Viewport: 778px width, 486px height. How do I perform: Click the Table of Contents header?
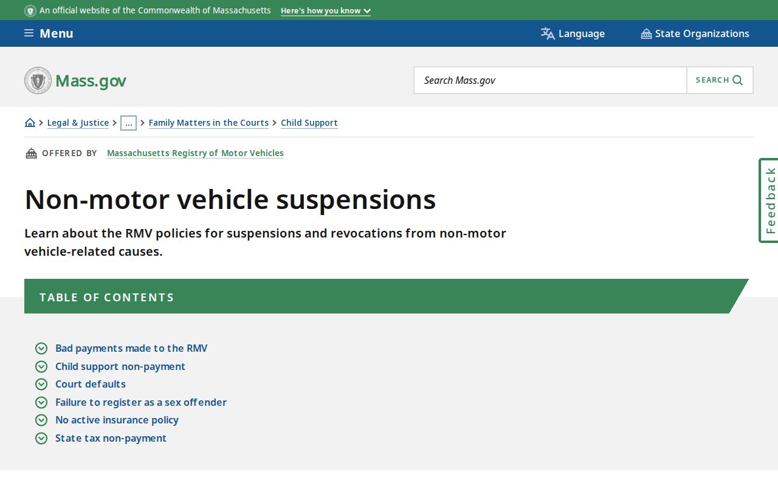click(387, 296)
